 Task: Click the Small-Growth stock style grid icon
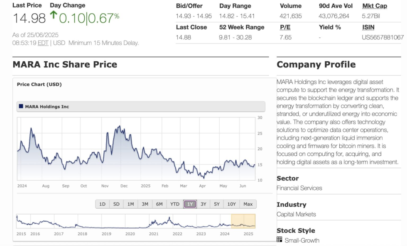click(x=280, y=239)
